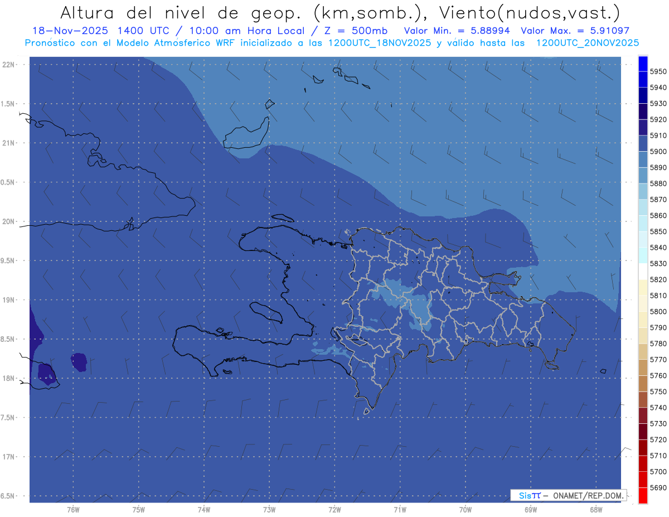Image resolution: width=669 pixels, height=517 pixels.
Task: Click the '72W' longitude label
Action: coord(334,510)
